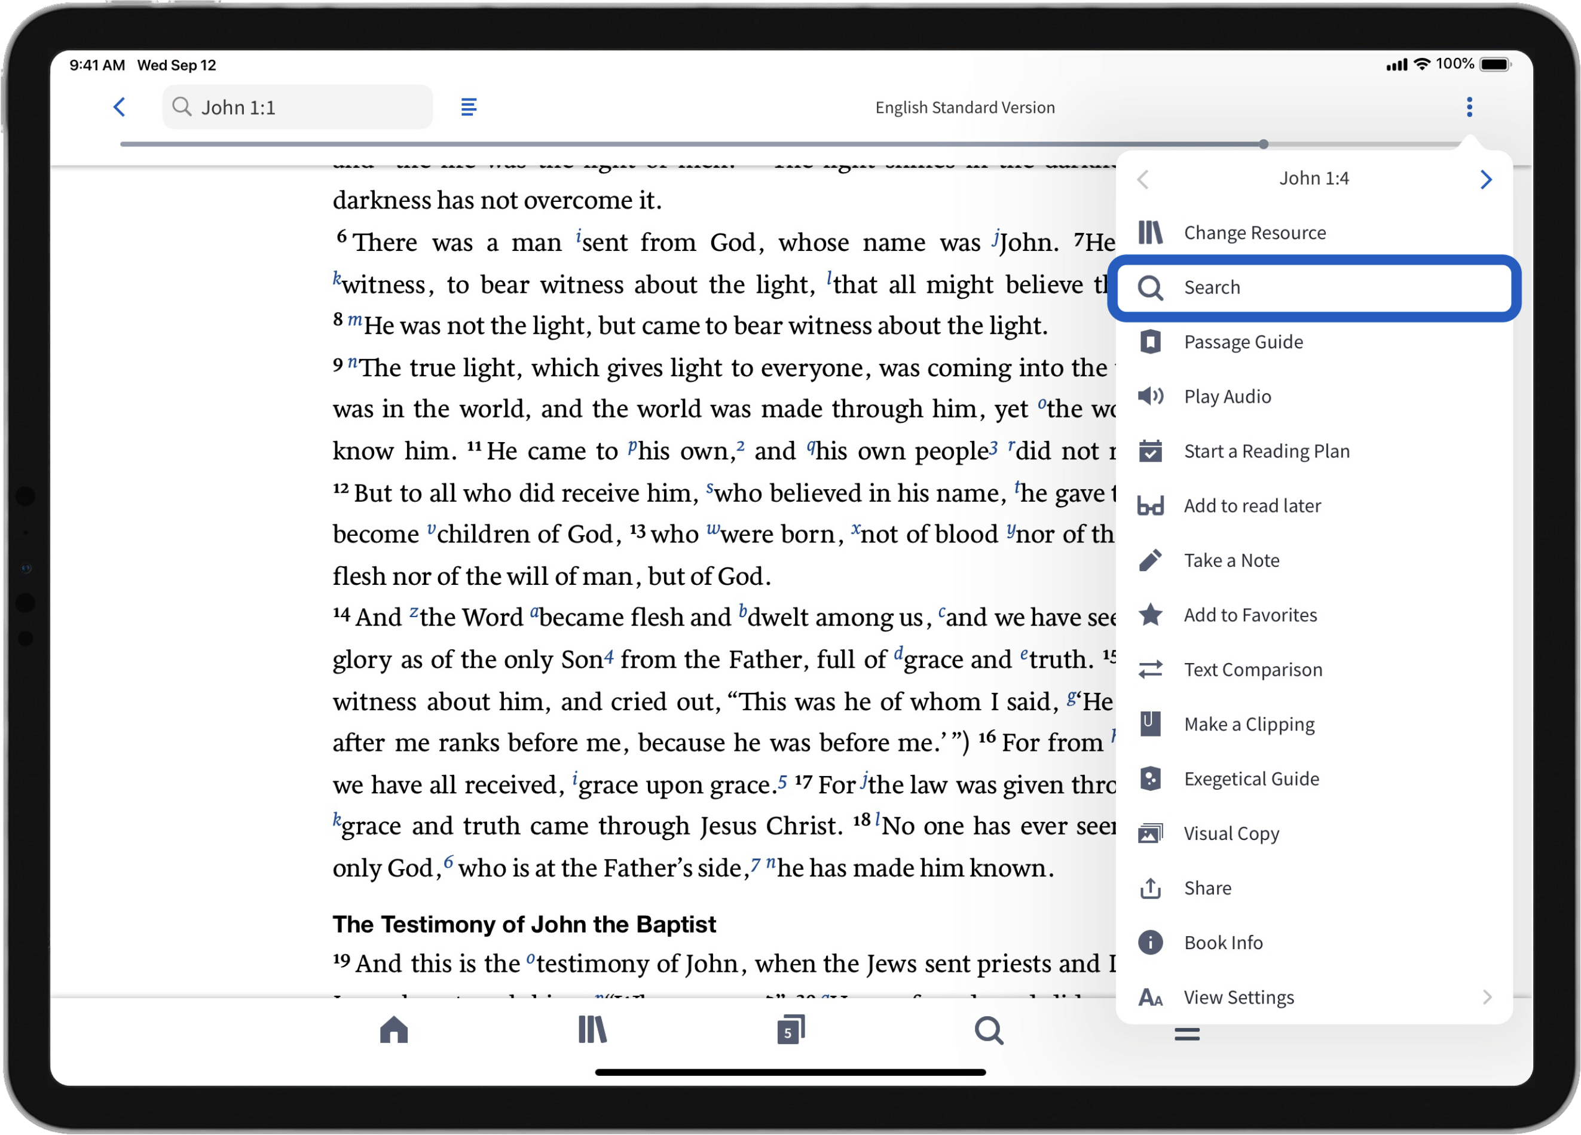Screen dimensions: 1581x1135
Task: Click the verse 14 number
Action: tap(341, 614)
